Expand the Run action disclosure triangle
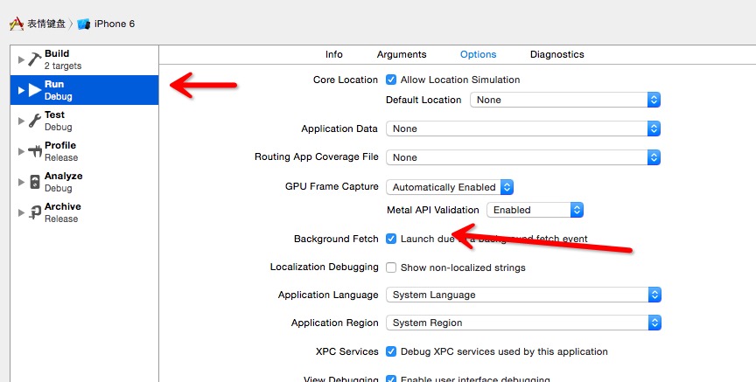Screen dimensions: 756x382 [x=21, y=90]
